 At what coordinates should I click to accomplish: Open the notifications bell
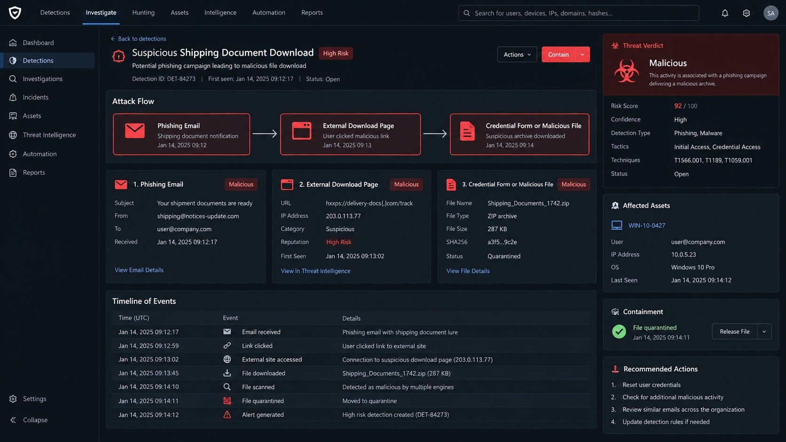(725, 13)
